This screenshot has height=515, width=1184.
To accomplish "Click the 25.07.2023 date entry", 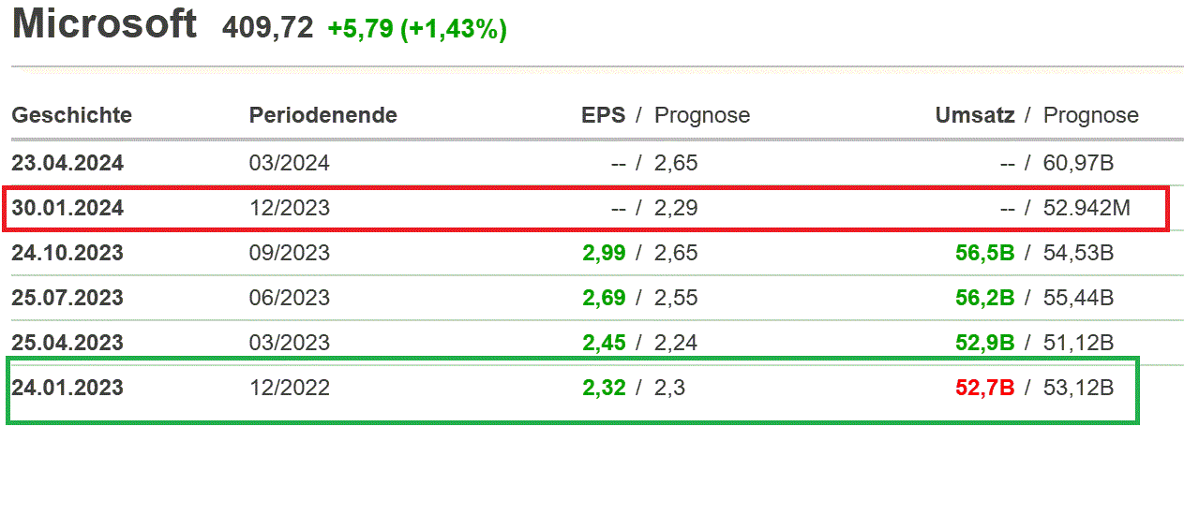I will tap(67, 298).
